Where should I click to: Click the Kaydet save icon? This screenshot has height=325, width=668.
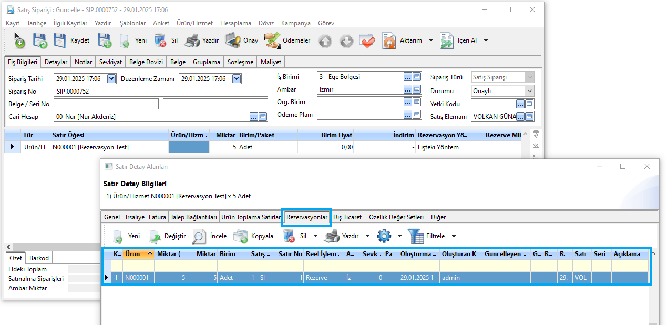click(60, 40)
